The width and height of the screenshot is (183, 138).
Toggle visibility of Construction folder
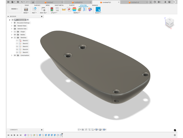point(15,55)
